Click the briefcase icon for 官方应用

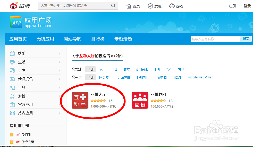(12, 105)
